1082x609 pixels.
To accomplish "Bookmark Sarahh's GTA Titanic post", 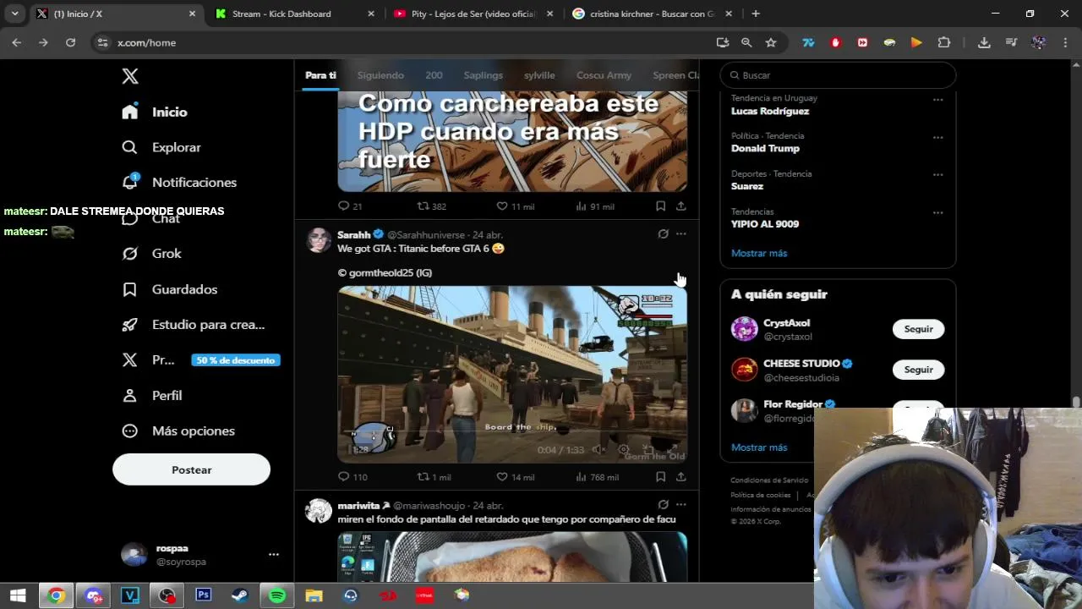I will point(660,477).
